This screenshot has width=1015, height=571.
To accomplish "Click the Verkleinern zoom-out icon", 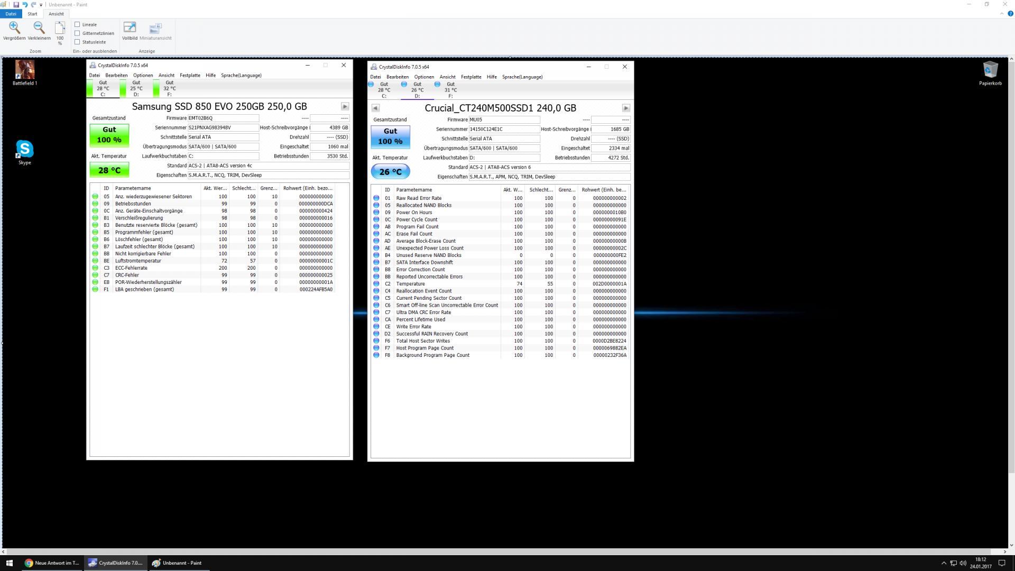I will [x=39, y=27].
